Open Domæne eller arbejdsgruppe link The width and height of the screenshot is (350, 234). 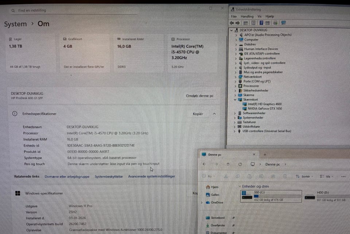pos(67,177)
